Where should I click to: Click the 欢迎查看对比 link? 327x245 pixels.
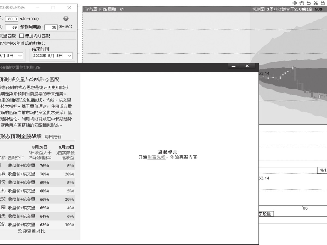click(x=32, y=231)
